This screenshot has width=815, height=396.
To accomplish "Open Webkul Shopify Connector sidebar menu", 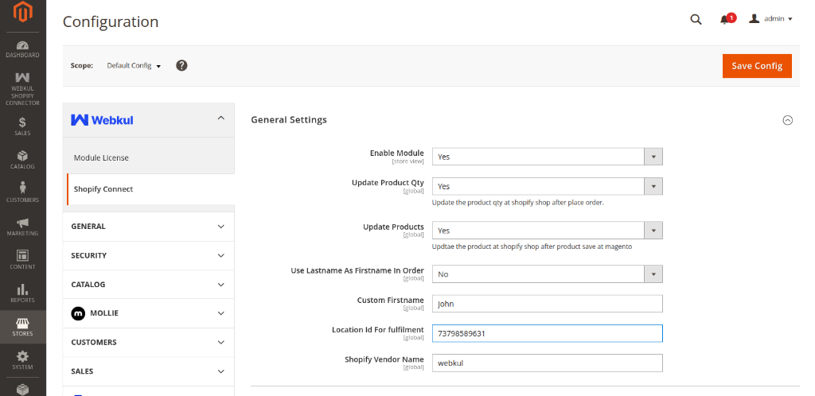I will 23,89.
